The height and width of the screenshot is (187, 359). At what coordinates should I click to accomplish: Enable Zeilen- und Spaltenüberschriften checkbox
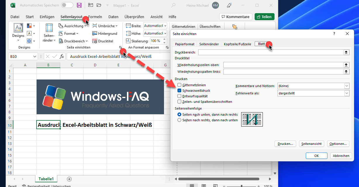pyautogui.click(x=179, y=102)
